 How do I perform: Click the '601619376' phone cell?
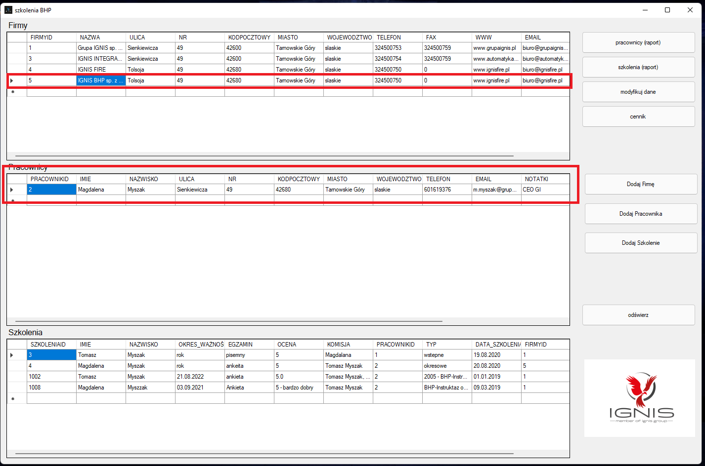[447, 190]
